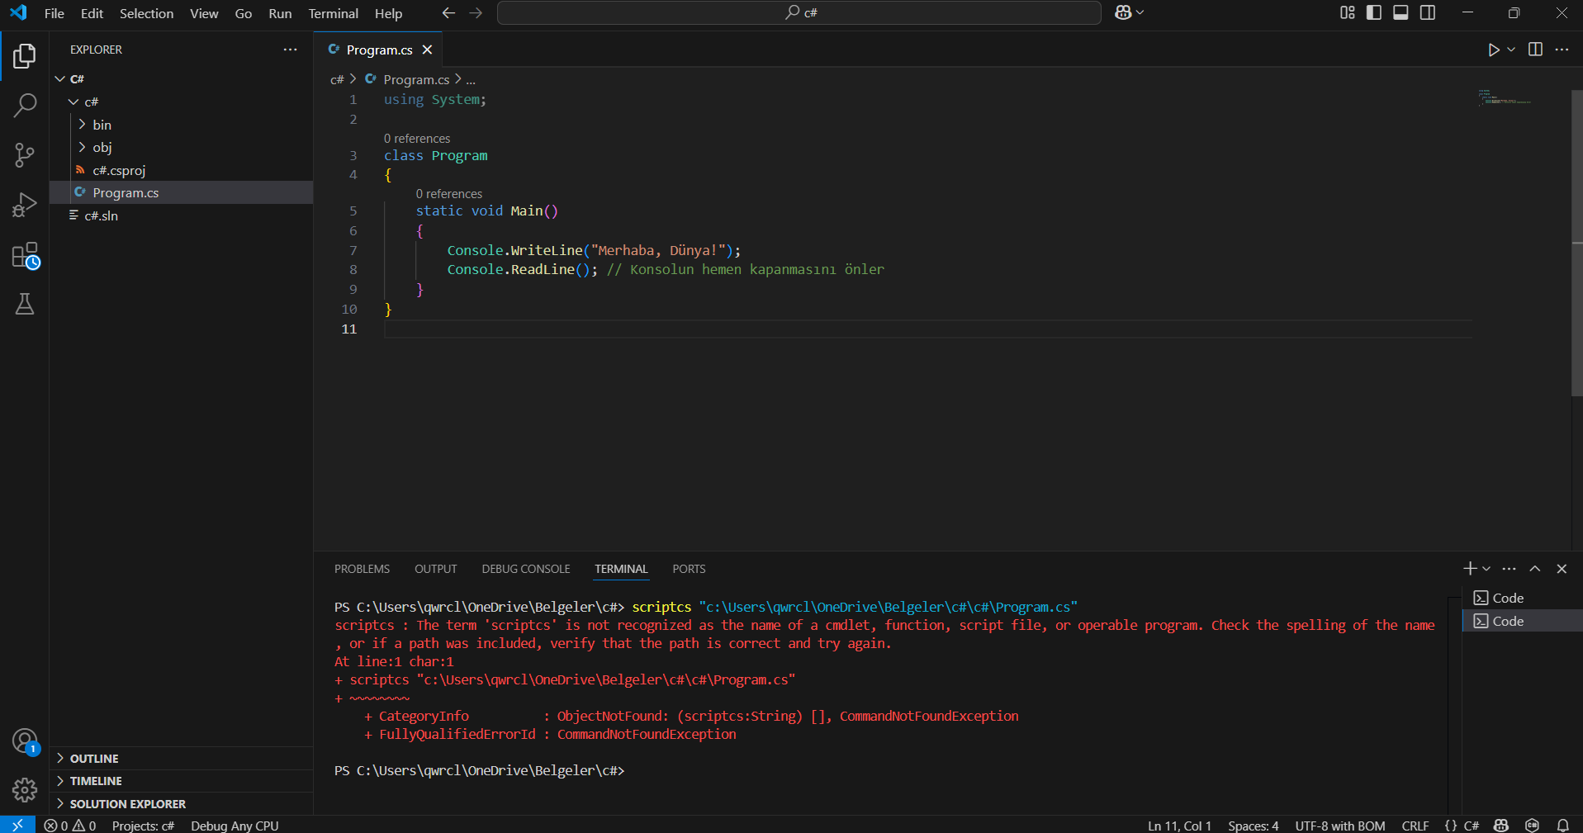Click the command center search box
1583x833 pixels.
799,12
